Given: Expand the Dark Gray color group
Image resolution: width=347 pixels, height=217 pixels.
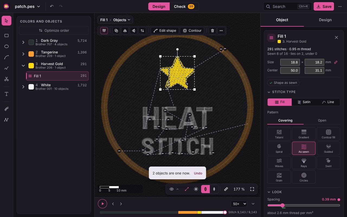Looking at the screenshot, I should click(23, 42).
